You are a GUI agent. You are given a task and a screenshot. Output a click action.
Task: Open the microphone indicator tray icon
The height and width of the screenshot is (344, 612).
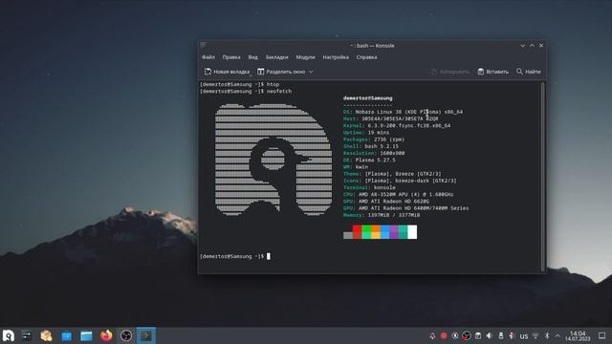point(455,335)
